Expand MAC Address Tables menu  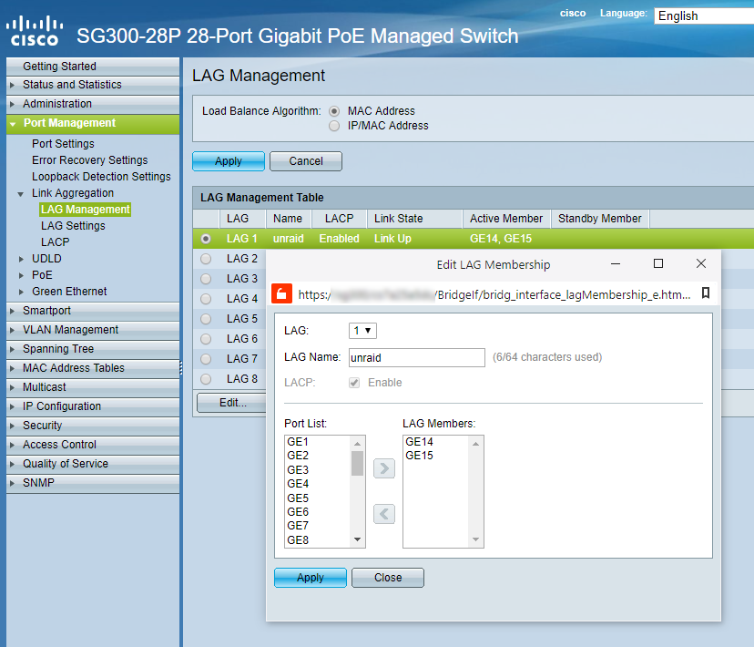pos(93,368)
